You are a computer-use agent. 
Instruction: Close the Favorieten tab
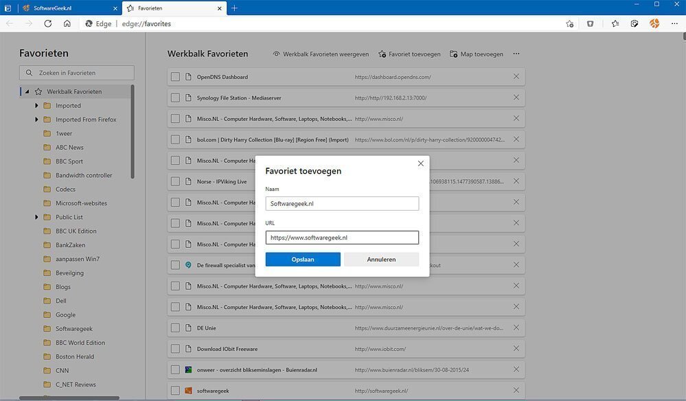tap(220, 8)
